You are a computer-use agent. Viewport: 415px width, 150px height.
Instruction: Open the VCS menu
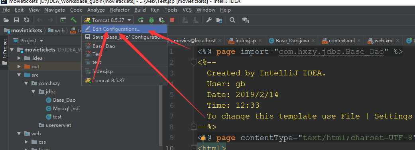click(x=187, y=10)
